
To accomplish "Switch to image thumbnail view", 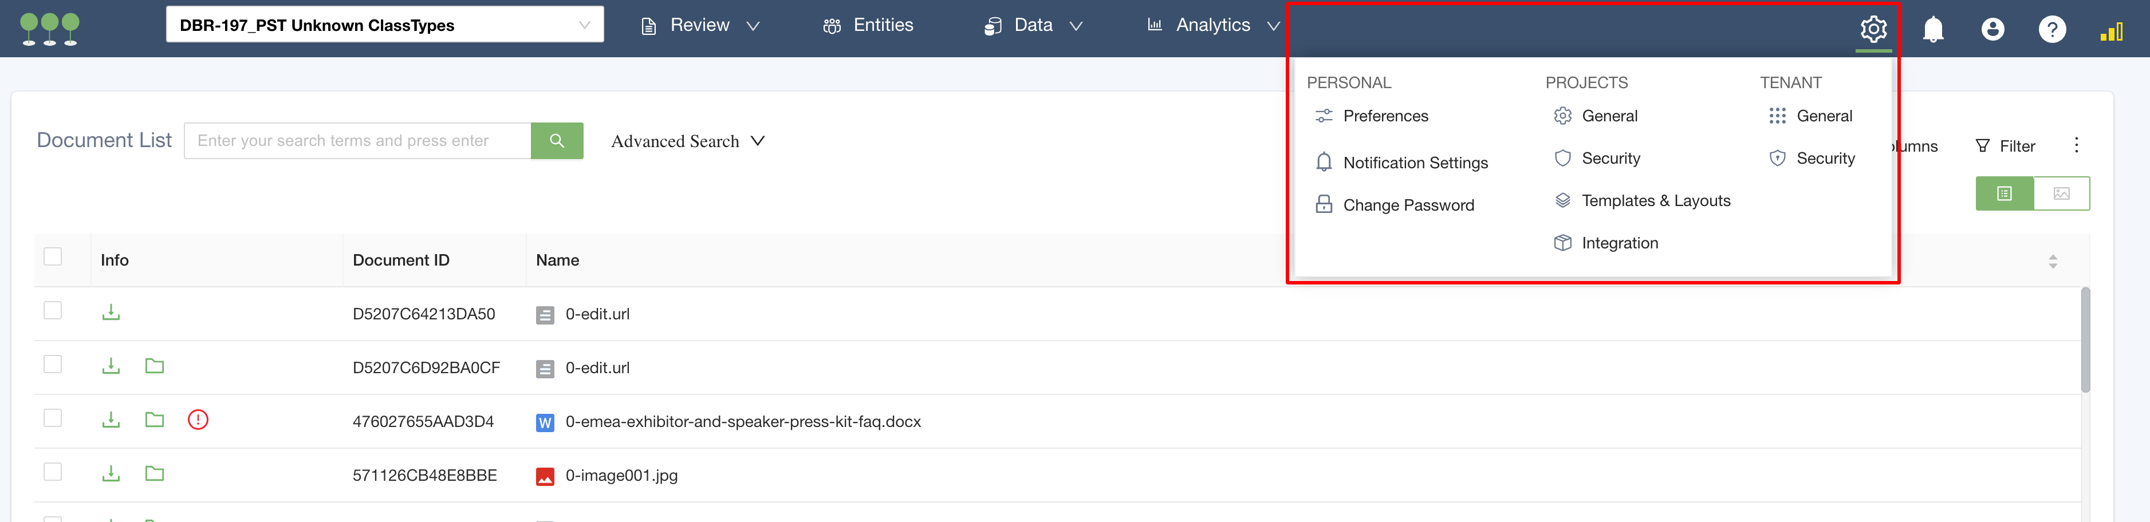I will point(2061,193).
